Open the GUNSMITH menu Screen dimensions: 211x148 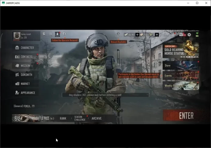click(x=25, y=75)
